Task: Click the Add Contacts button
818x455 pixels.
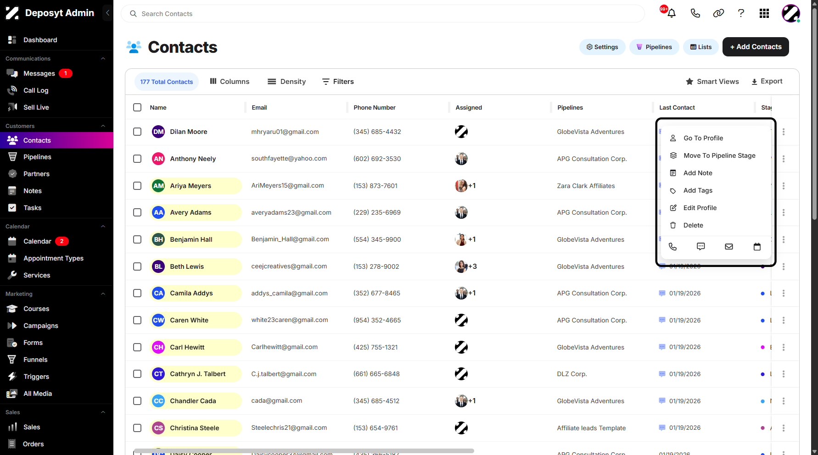Action: coord(756,47)
